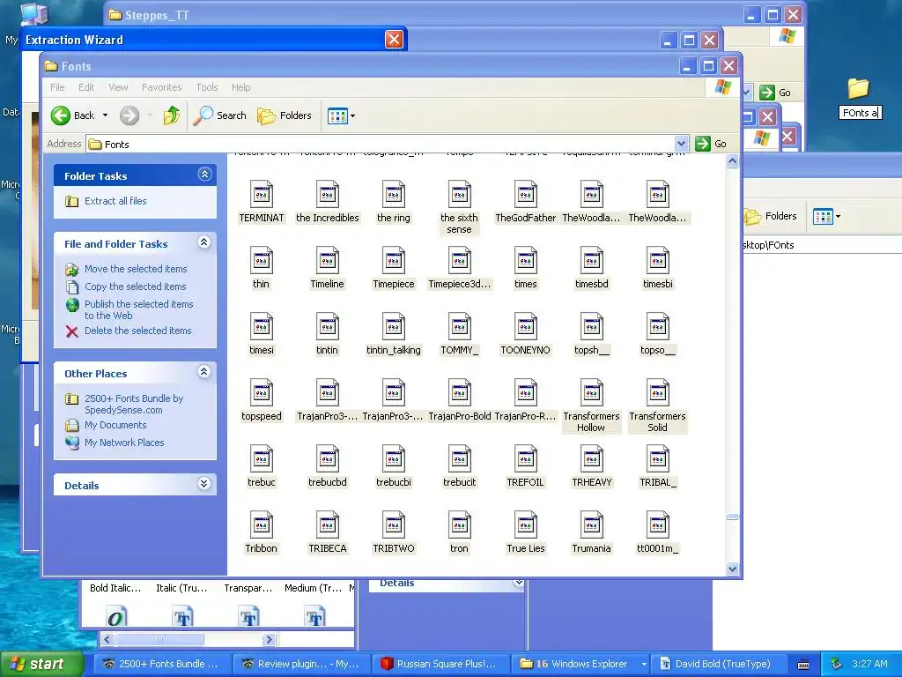
Task: Select Transformers Solid font file
Action: click(657, 405)
